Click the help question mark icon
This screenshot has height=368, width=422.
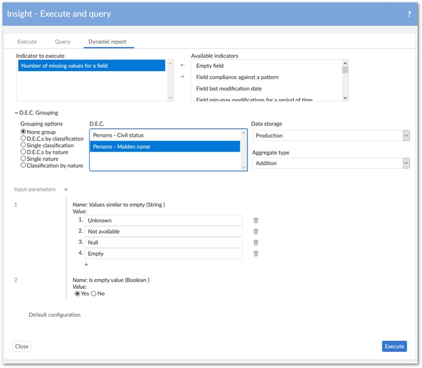tap(409, 14)
